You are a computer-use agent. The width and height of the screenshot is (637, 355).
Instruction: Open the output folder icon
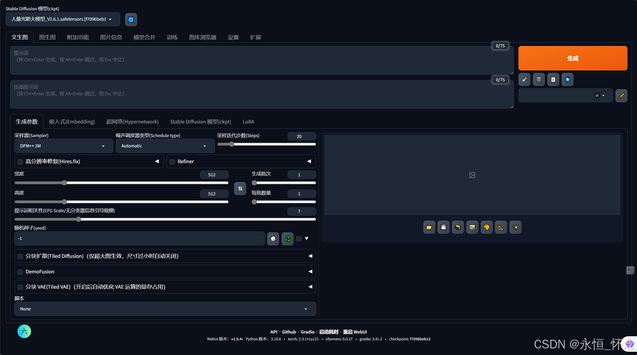pos(429,227)
